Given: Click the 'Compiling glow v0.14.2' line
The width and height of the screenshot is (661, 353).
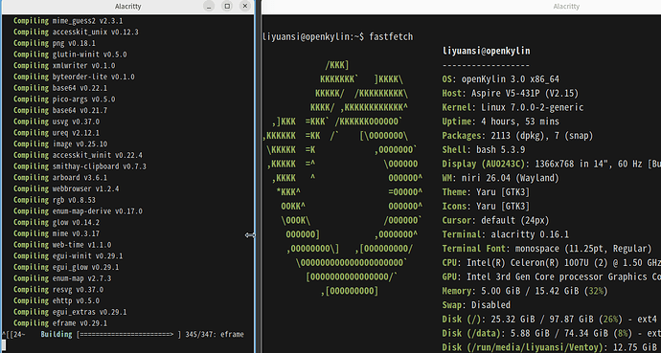Looking at the screenshot, I should coord(57,223).
